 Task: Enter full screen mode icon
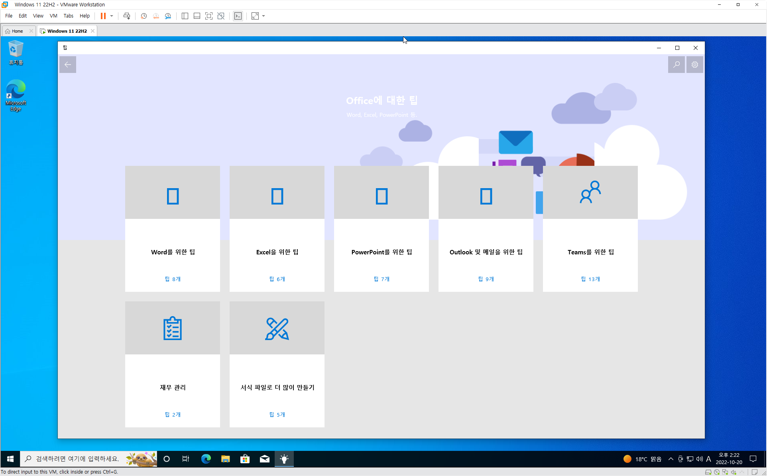(208, 16)
